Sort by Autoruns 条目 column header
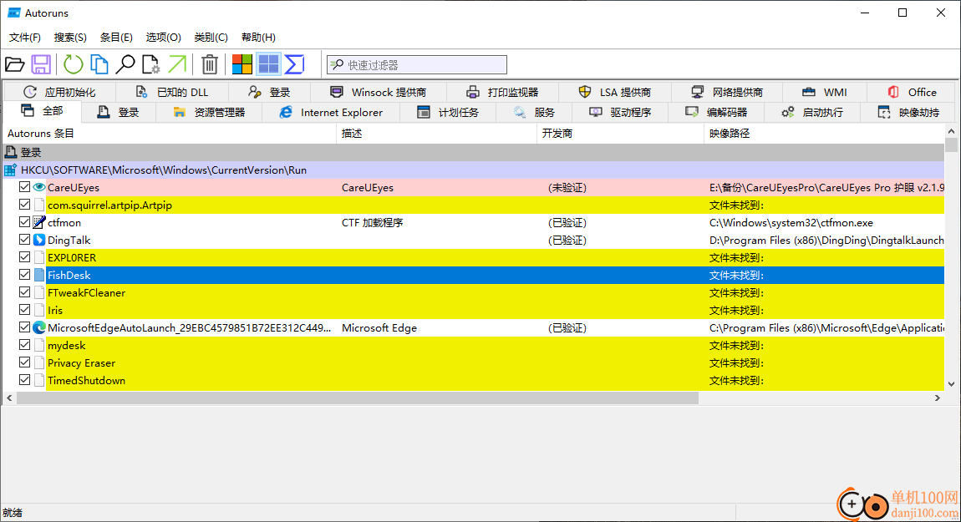Viewport: 961px width, 522px height. 170,133
